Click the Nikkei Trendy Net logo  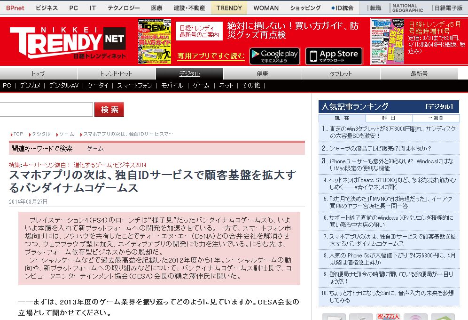click(x=68, y=42)
